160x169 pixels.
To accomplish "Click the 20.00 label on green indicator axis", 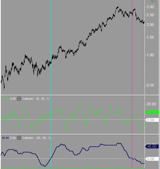I will pyautogui.click(x=151, y=104).
